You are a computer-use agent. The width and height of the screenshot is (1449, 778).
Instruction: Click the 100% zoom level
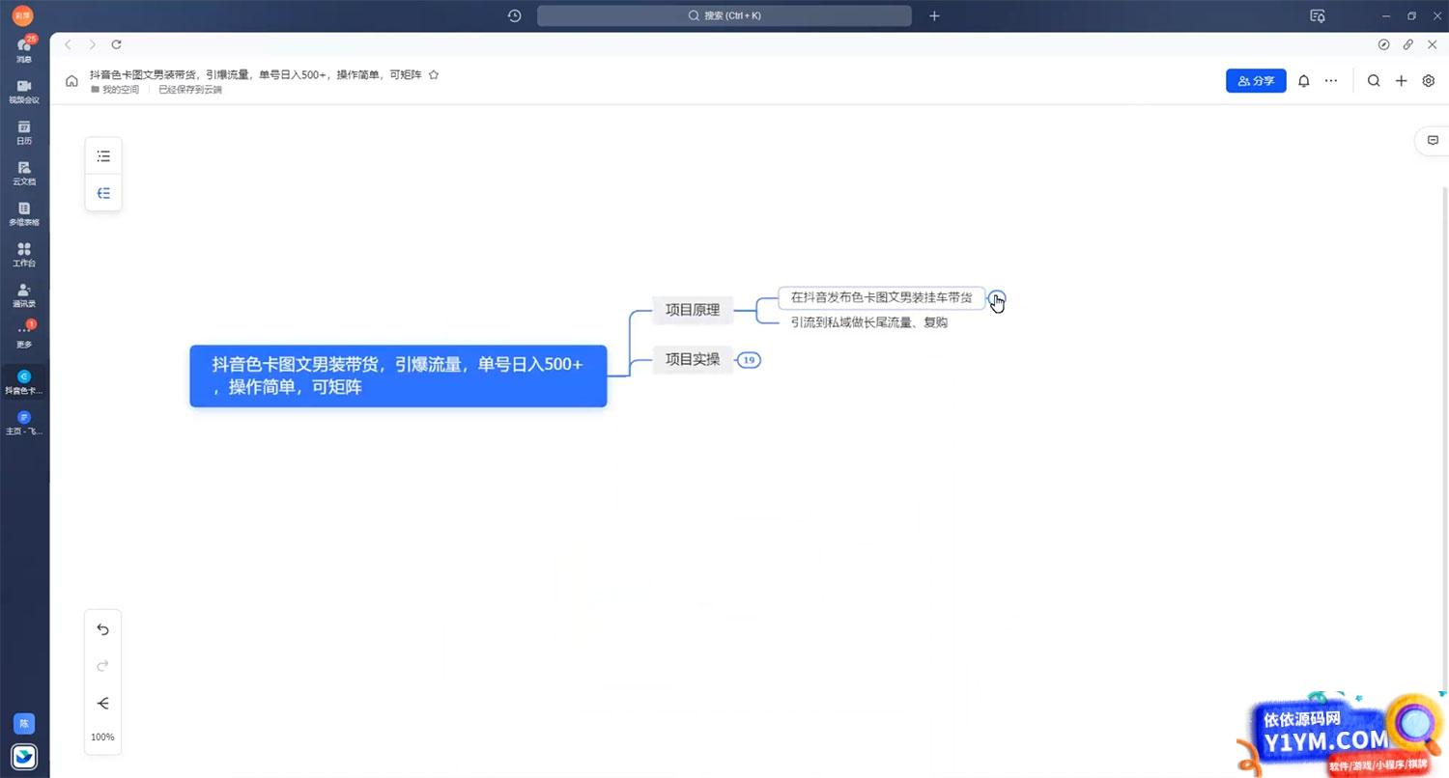pyautogui.click(x=103, y=736)
